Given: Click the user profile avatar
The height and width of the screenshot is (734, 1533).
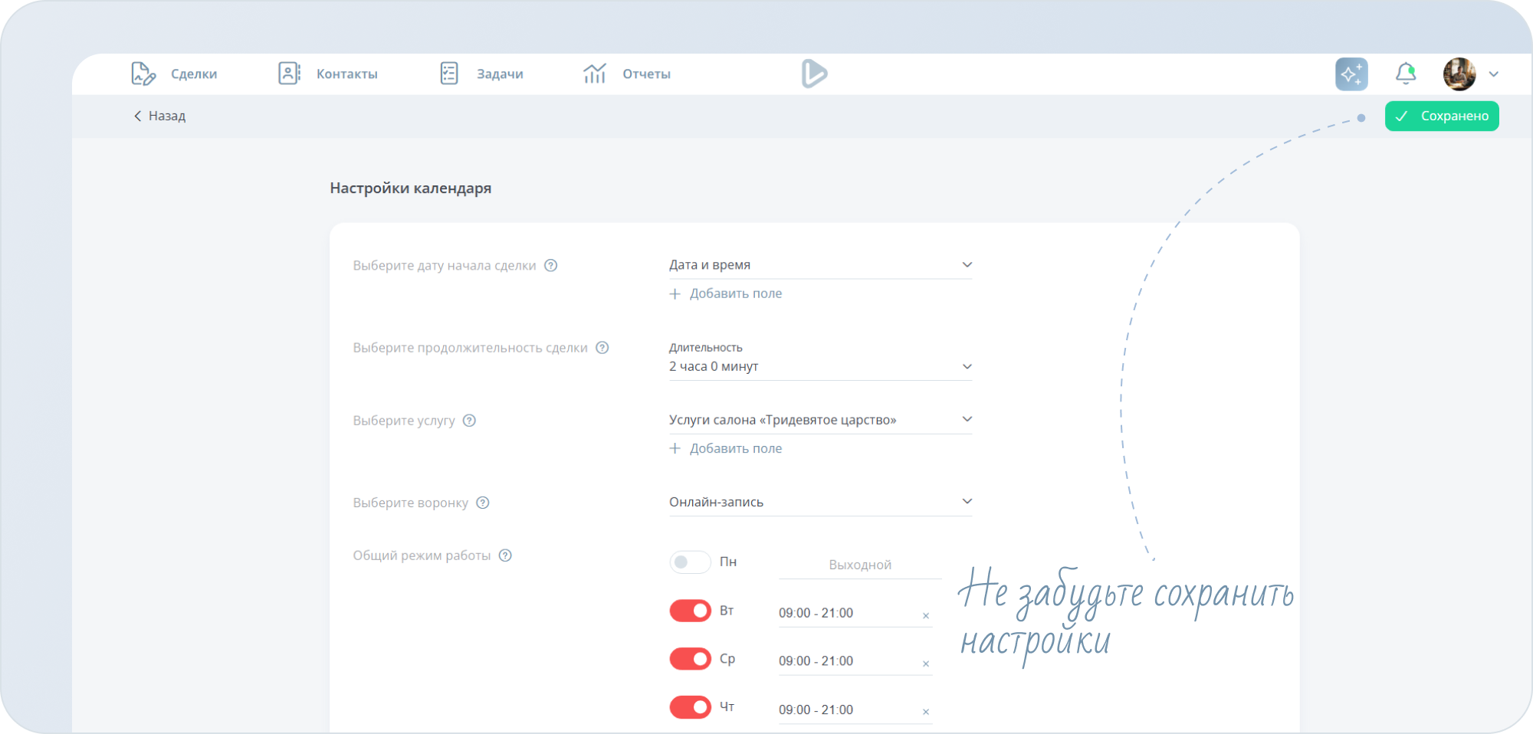Looking at the screenshot, I should click(x=1459, y=74).
